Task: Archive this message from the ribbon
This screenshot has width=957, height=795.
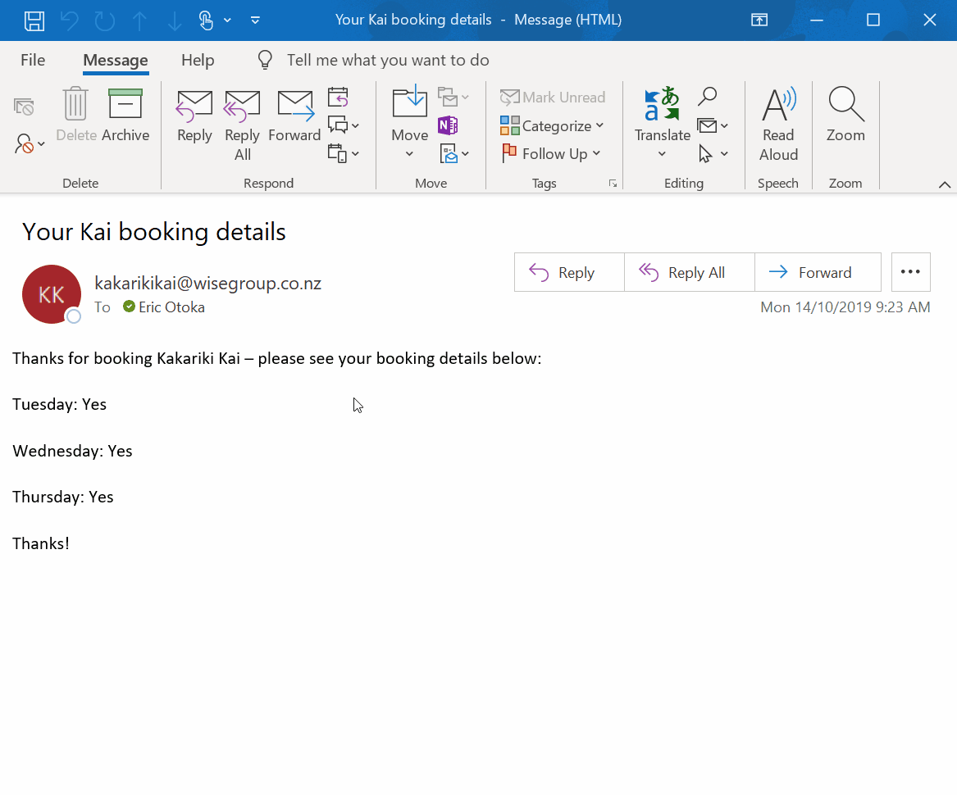Action: [x=125, y=114]
